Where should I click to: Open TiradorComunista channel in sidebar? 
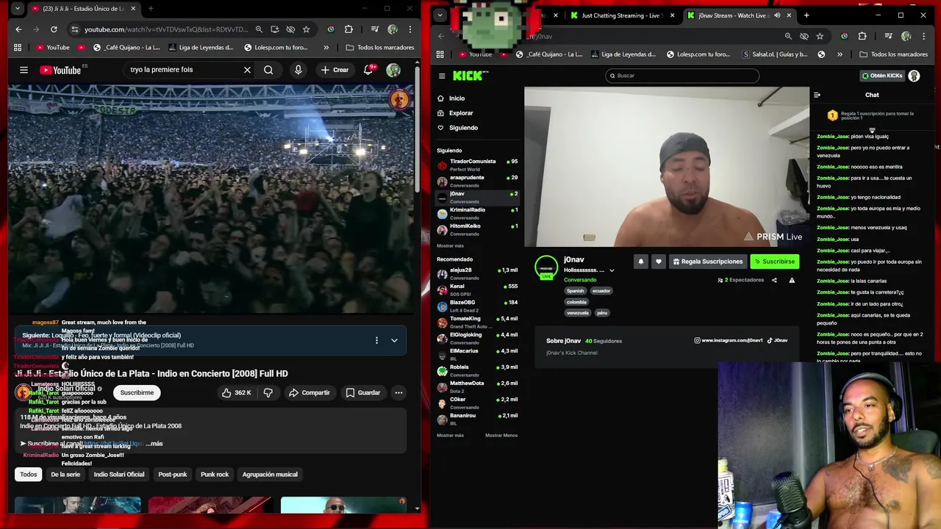pos(477,165)
